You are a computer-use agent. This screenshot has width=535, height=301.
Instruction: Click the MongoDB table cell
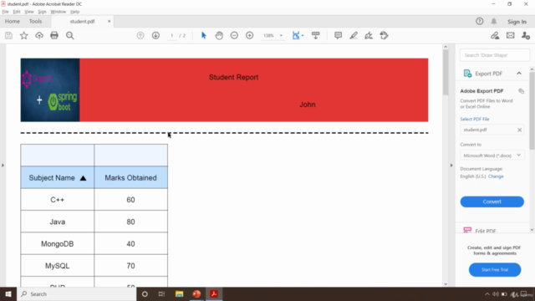(58, 244)
